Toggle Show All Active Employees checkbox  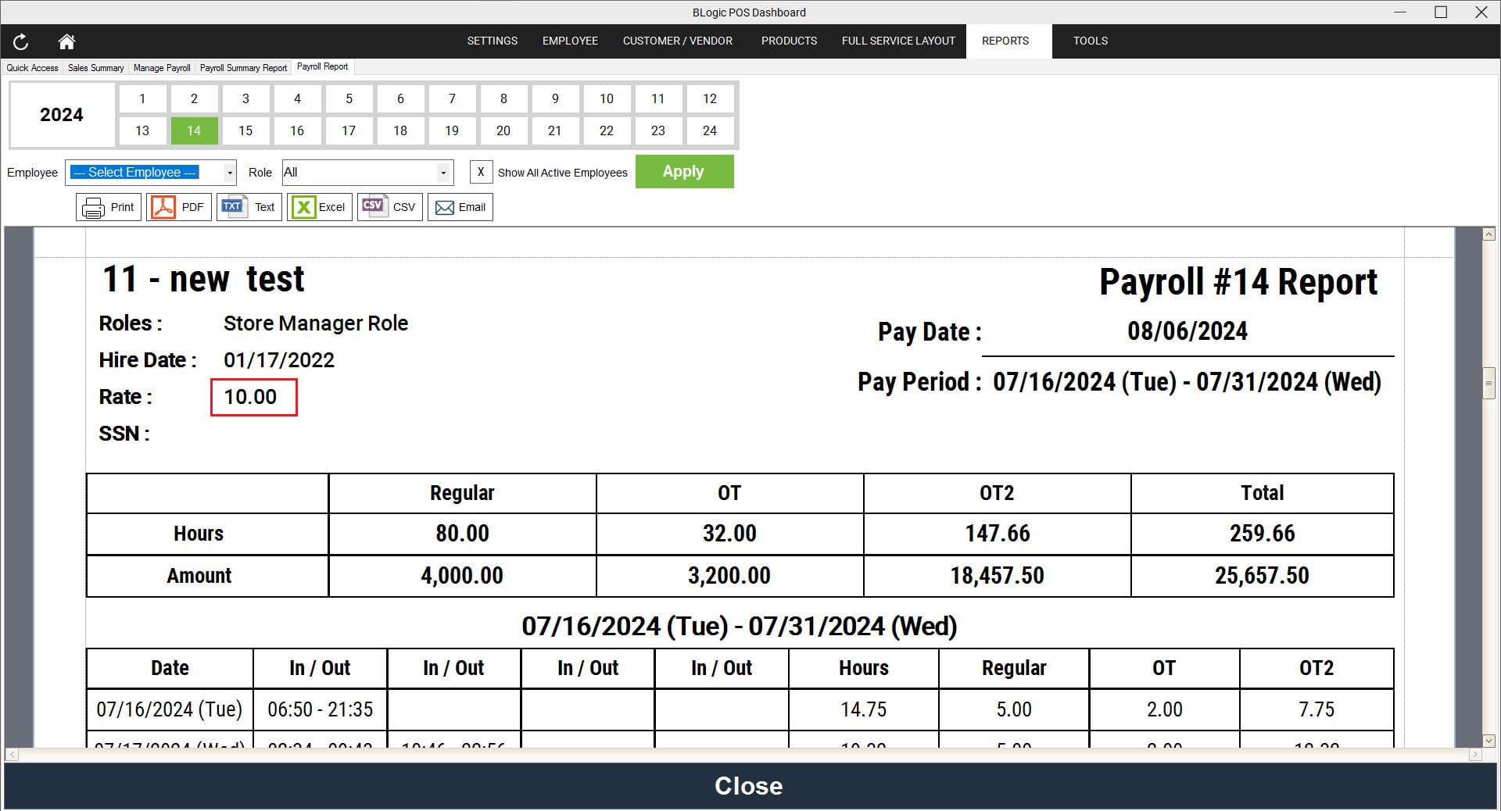[x=481, y=172]
